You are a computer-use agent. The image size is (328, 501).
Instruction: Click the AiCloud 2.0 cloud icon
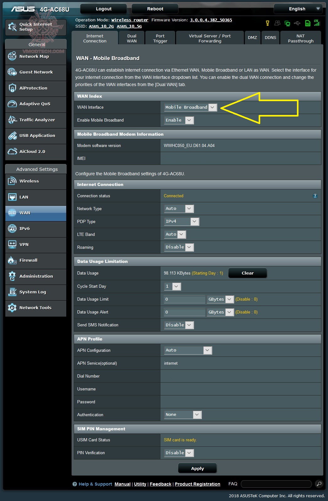[12, 151]
